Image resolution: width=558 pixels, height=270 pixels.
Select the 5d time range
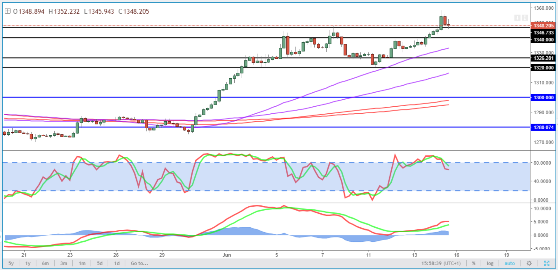coord(100,263)
